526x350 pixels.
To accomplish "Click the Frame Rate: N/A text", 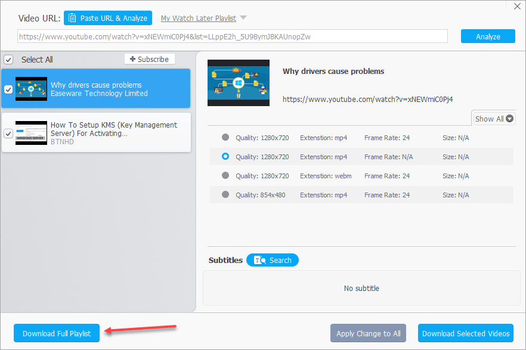I will tap(388, 157).
